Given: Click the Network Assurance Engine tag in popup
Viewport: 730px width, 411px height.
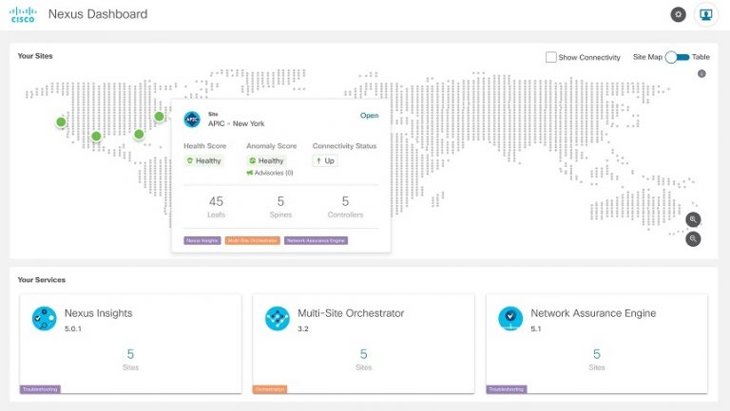Looking at the screenshot, I should click(x=316, y=240).
